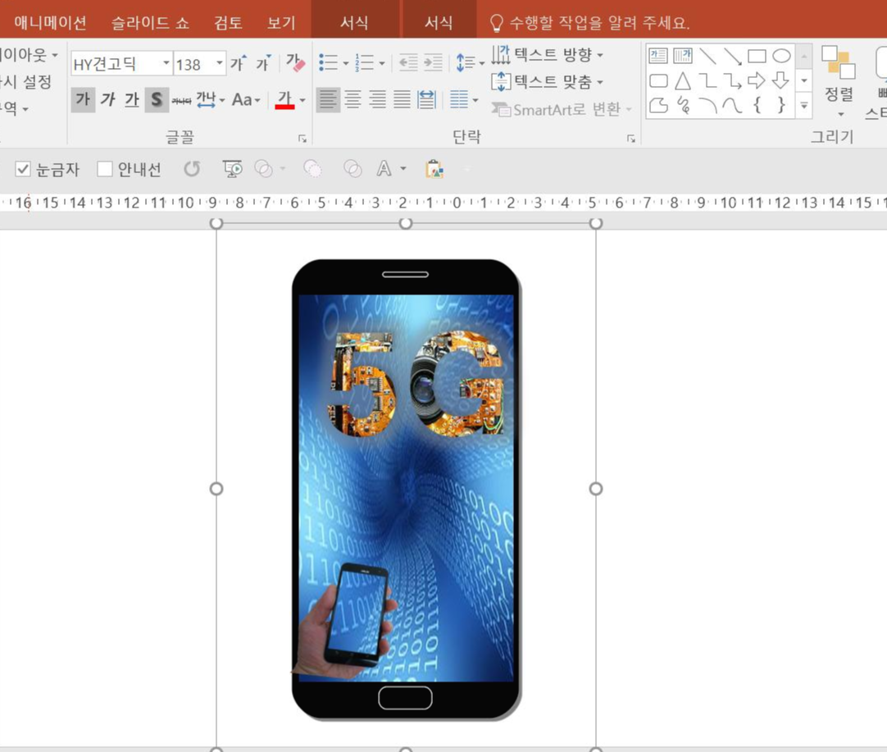Open font color dropdown arrow
Screen dimensions: 887x752
coord(302,100)
